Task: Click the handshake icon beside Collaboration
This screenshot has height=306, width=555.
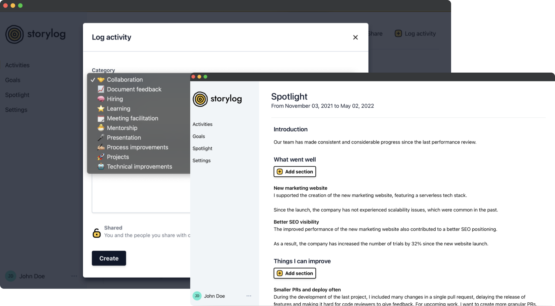Action: click(101, 79)
